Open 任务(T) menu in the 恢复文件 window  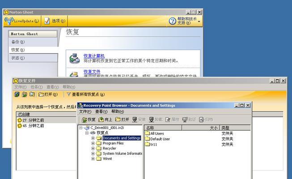[x=37, y=87]
